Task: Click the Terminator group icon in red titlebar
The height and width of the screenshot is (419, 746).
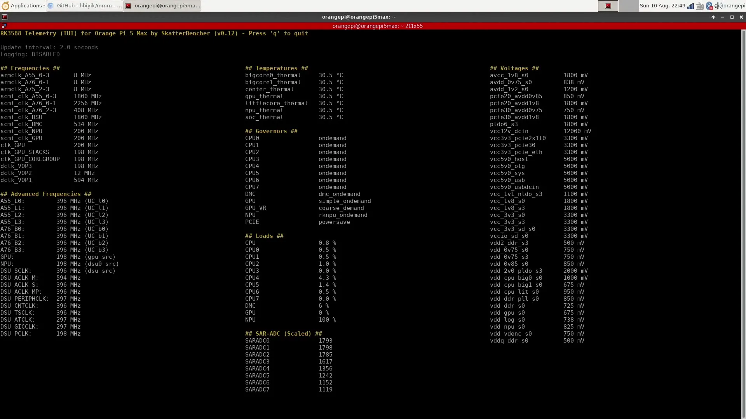Action: tap(4, 26)
